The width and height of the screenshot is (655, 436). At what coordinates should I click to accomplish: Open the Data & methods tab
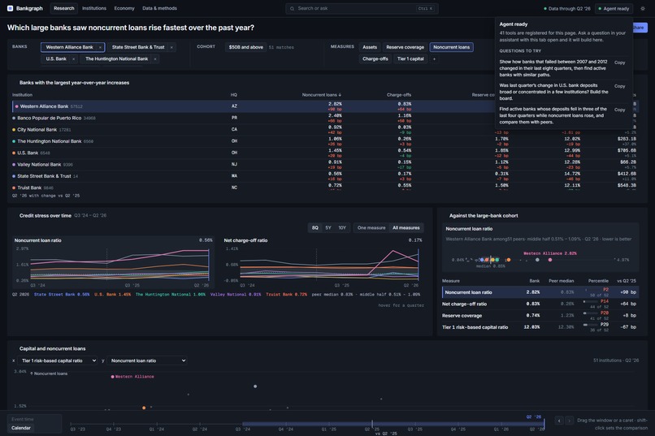pyautogui.click(x=159, y=8)
